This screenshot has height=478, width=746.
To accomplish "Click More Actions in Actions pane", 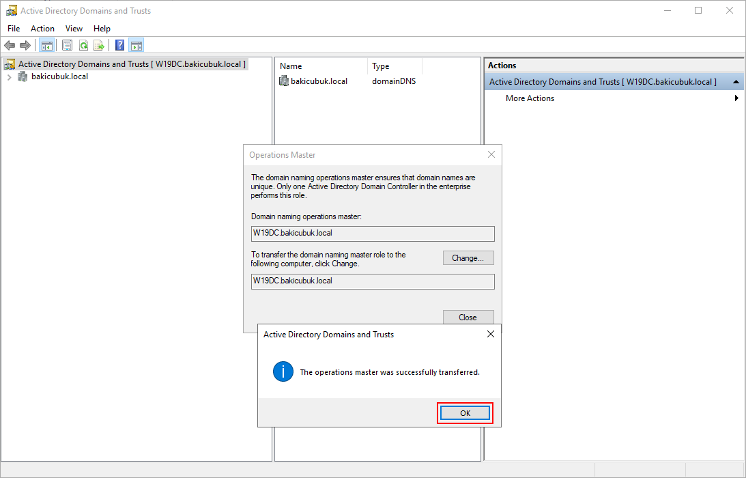I will point(530,98).
